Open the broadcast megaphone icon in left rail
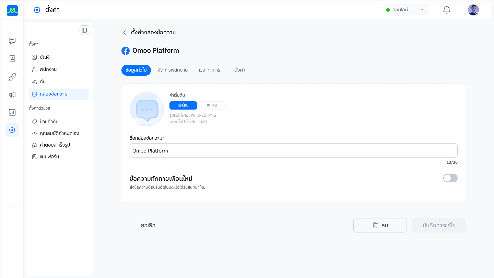Screen dimensions: 494x278 click(12, 95)
